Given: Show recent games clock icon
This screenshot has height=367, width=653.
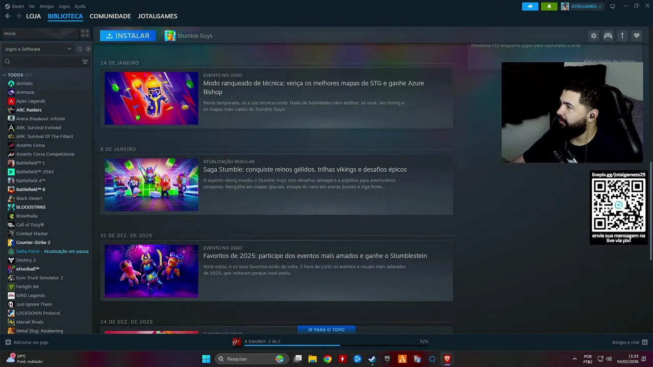Looking at the screenshot, I should [x=80, y=49].
